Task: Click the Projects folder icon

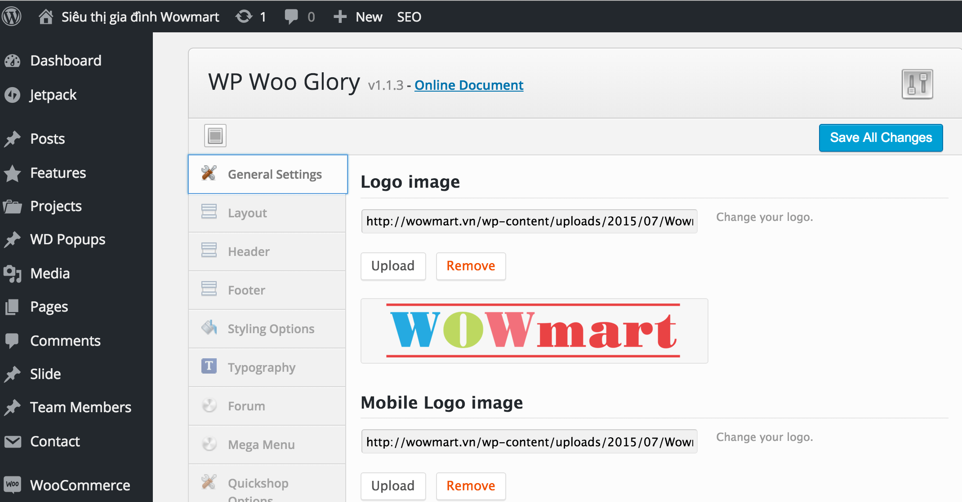Action: (13, 207)
